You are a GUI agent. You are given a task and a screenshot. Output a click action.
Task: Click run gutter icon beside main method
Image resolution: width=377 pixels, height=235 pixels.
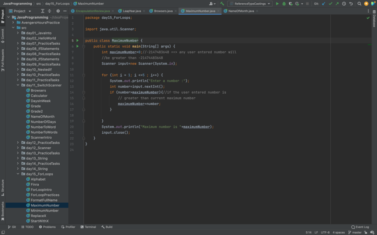(x=77, y=46)
